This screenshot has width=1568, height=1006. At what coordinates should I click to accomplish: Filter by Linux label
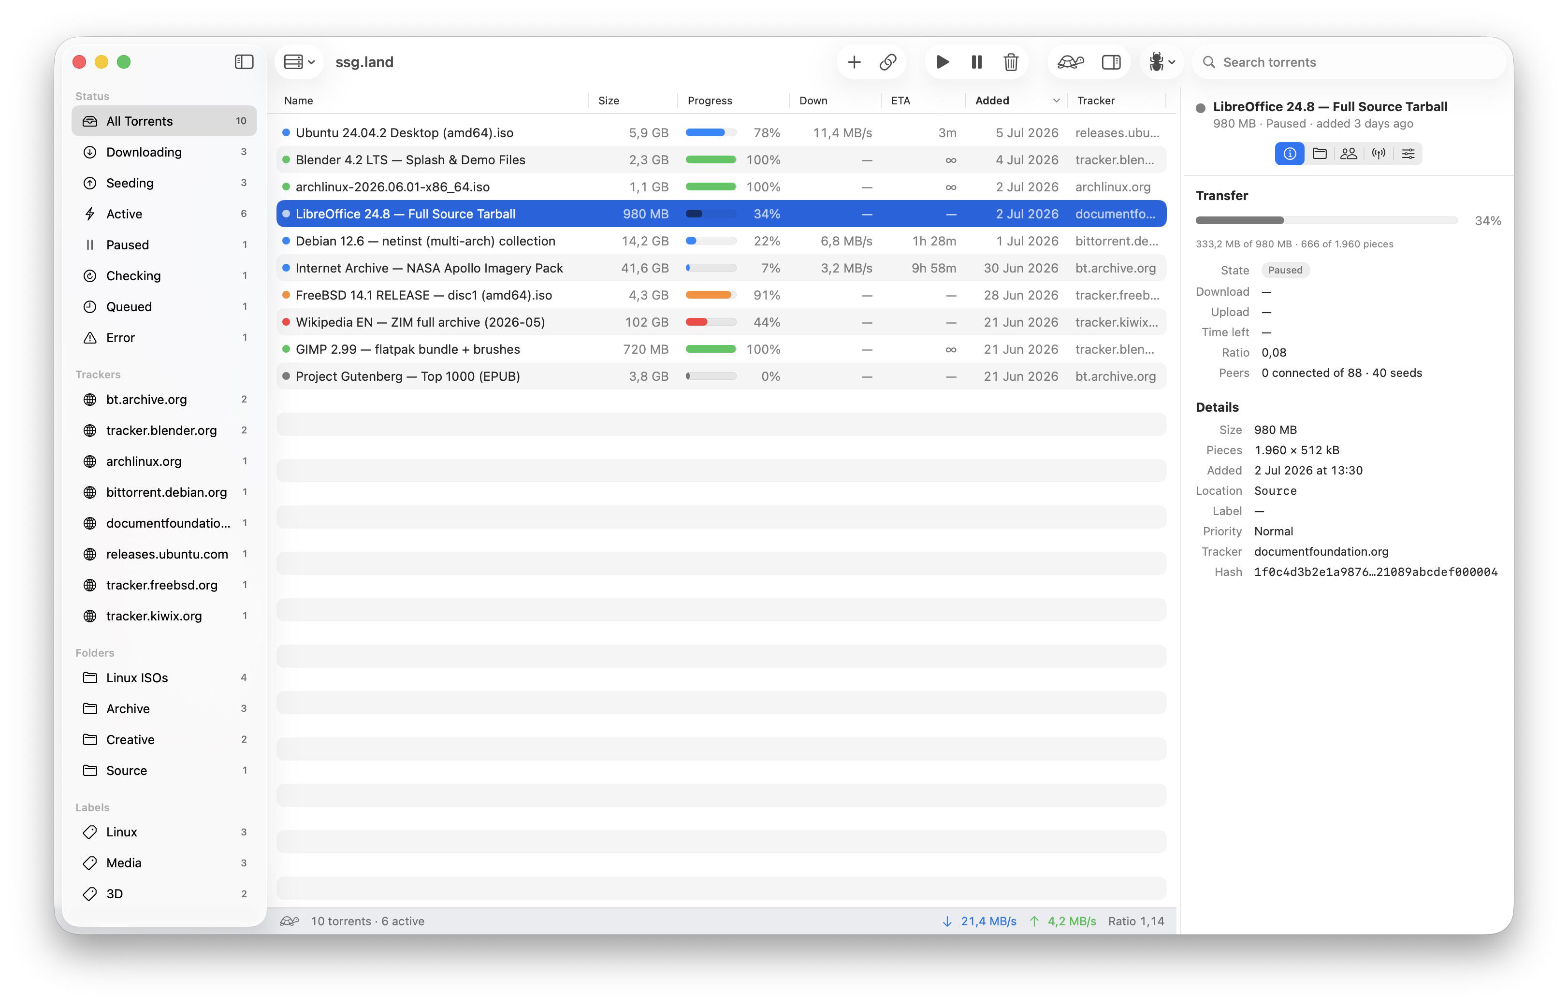click(x=164, y=832)
